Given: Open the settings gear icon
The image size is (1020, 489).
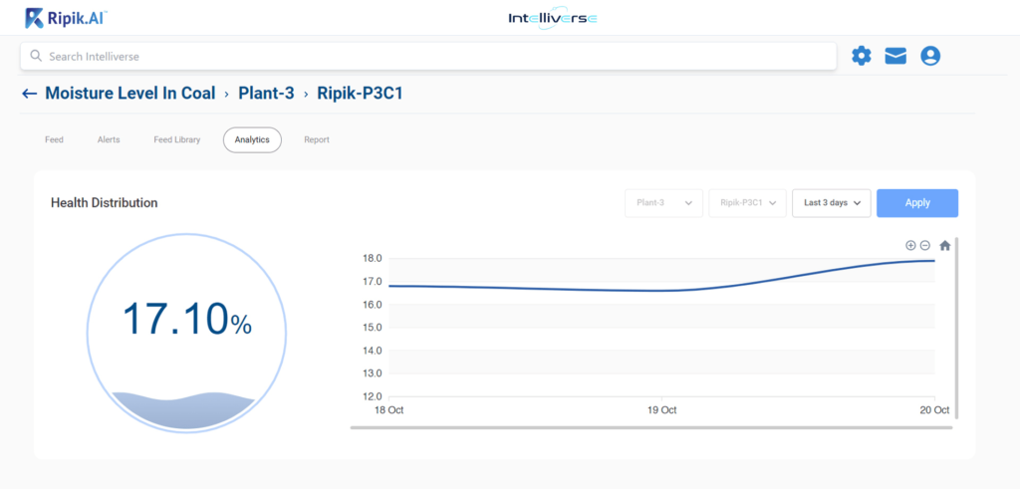Looking at the screenshot, I should coord(861,56).
